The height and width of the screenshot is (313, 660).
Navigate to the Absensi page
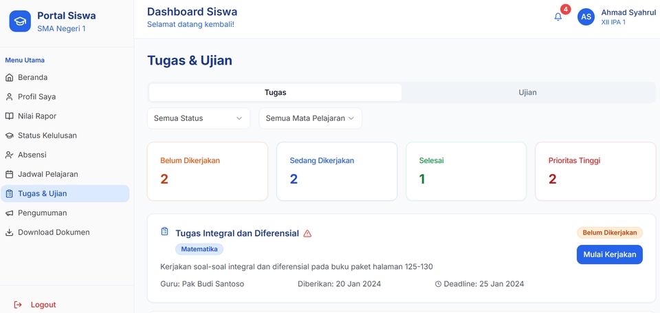32,155
